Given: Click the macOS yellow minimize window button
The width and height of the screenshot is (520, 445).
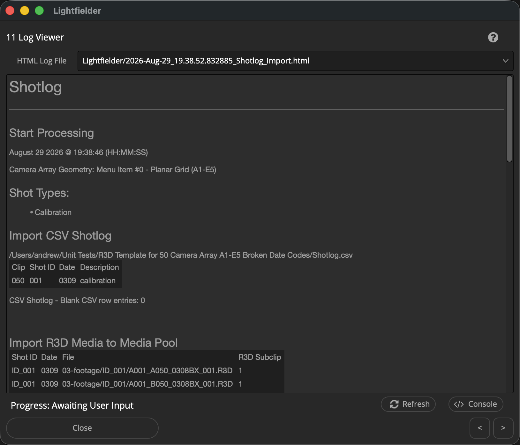Looking at the screenshot, I should pos(25,11).
